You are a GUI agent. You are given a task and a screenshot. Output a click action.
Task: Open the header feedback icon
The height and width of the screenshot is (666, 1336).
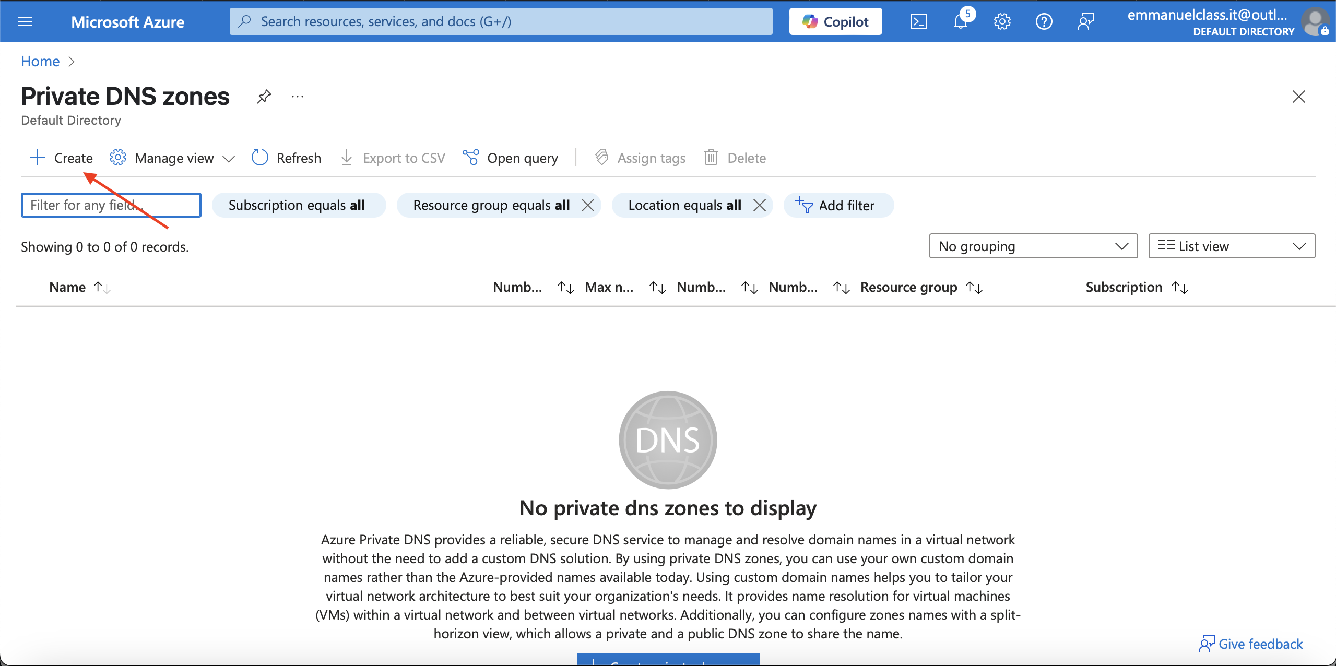click(1085, 21)
